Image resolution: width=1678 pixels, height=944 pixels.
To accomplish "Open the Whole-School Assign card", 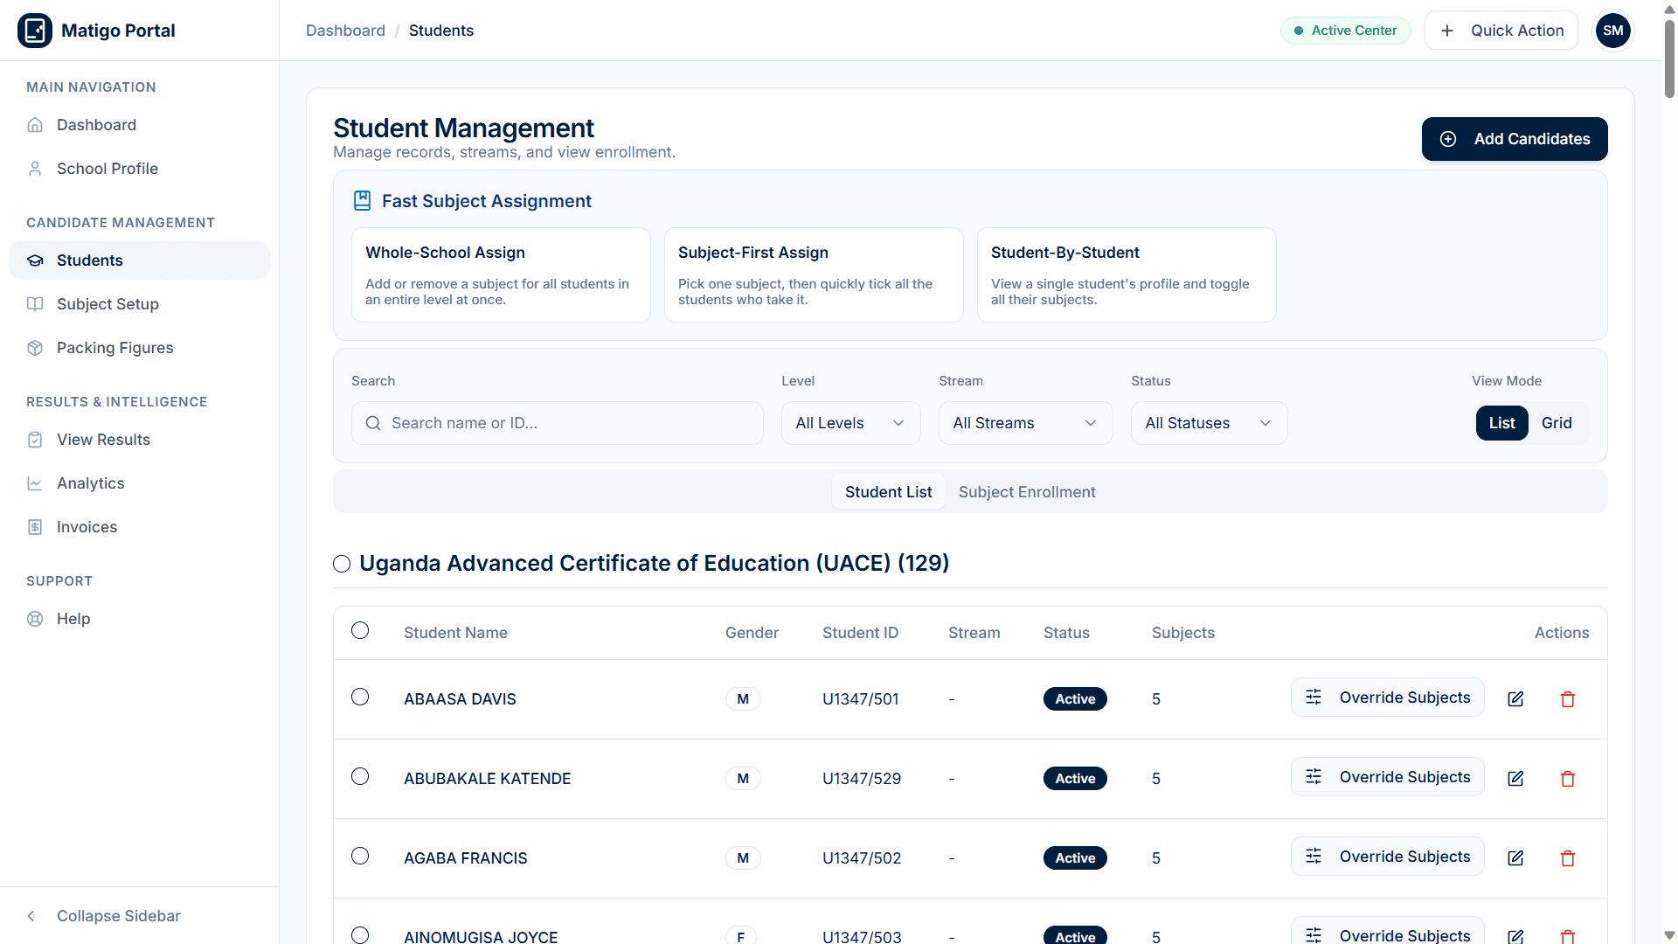I will point(501,275).
